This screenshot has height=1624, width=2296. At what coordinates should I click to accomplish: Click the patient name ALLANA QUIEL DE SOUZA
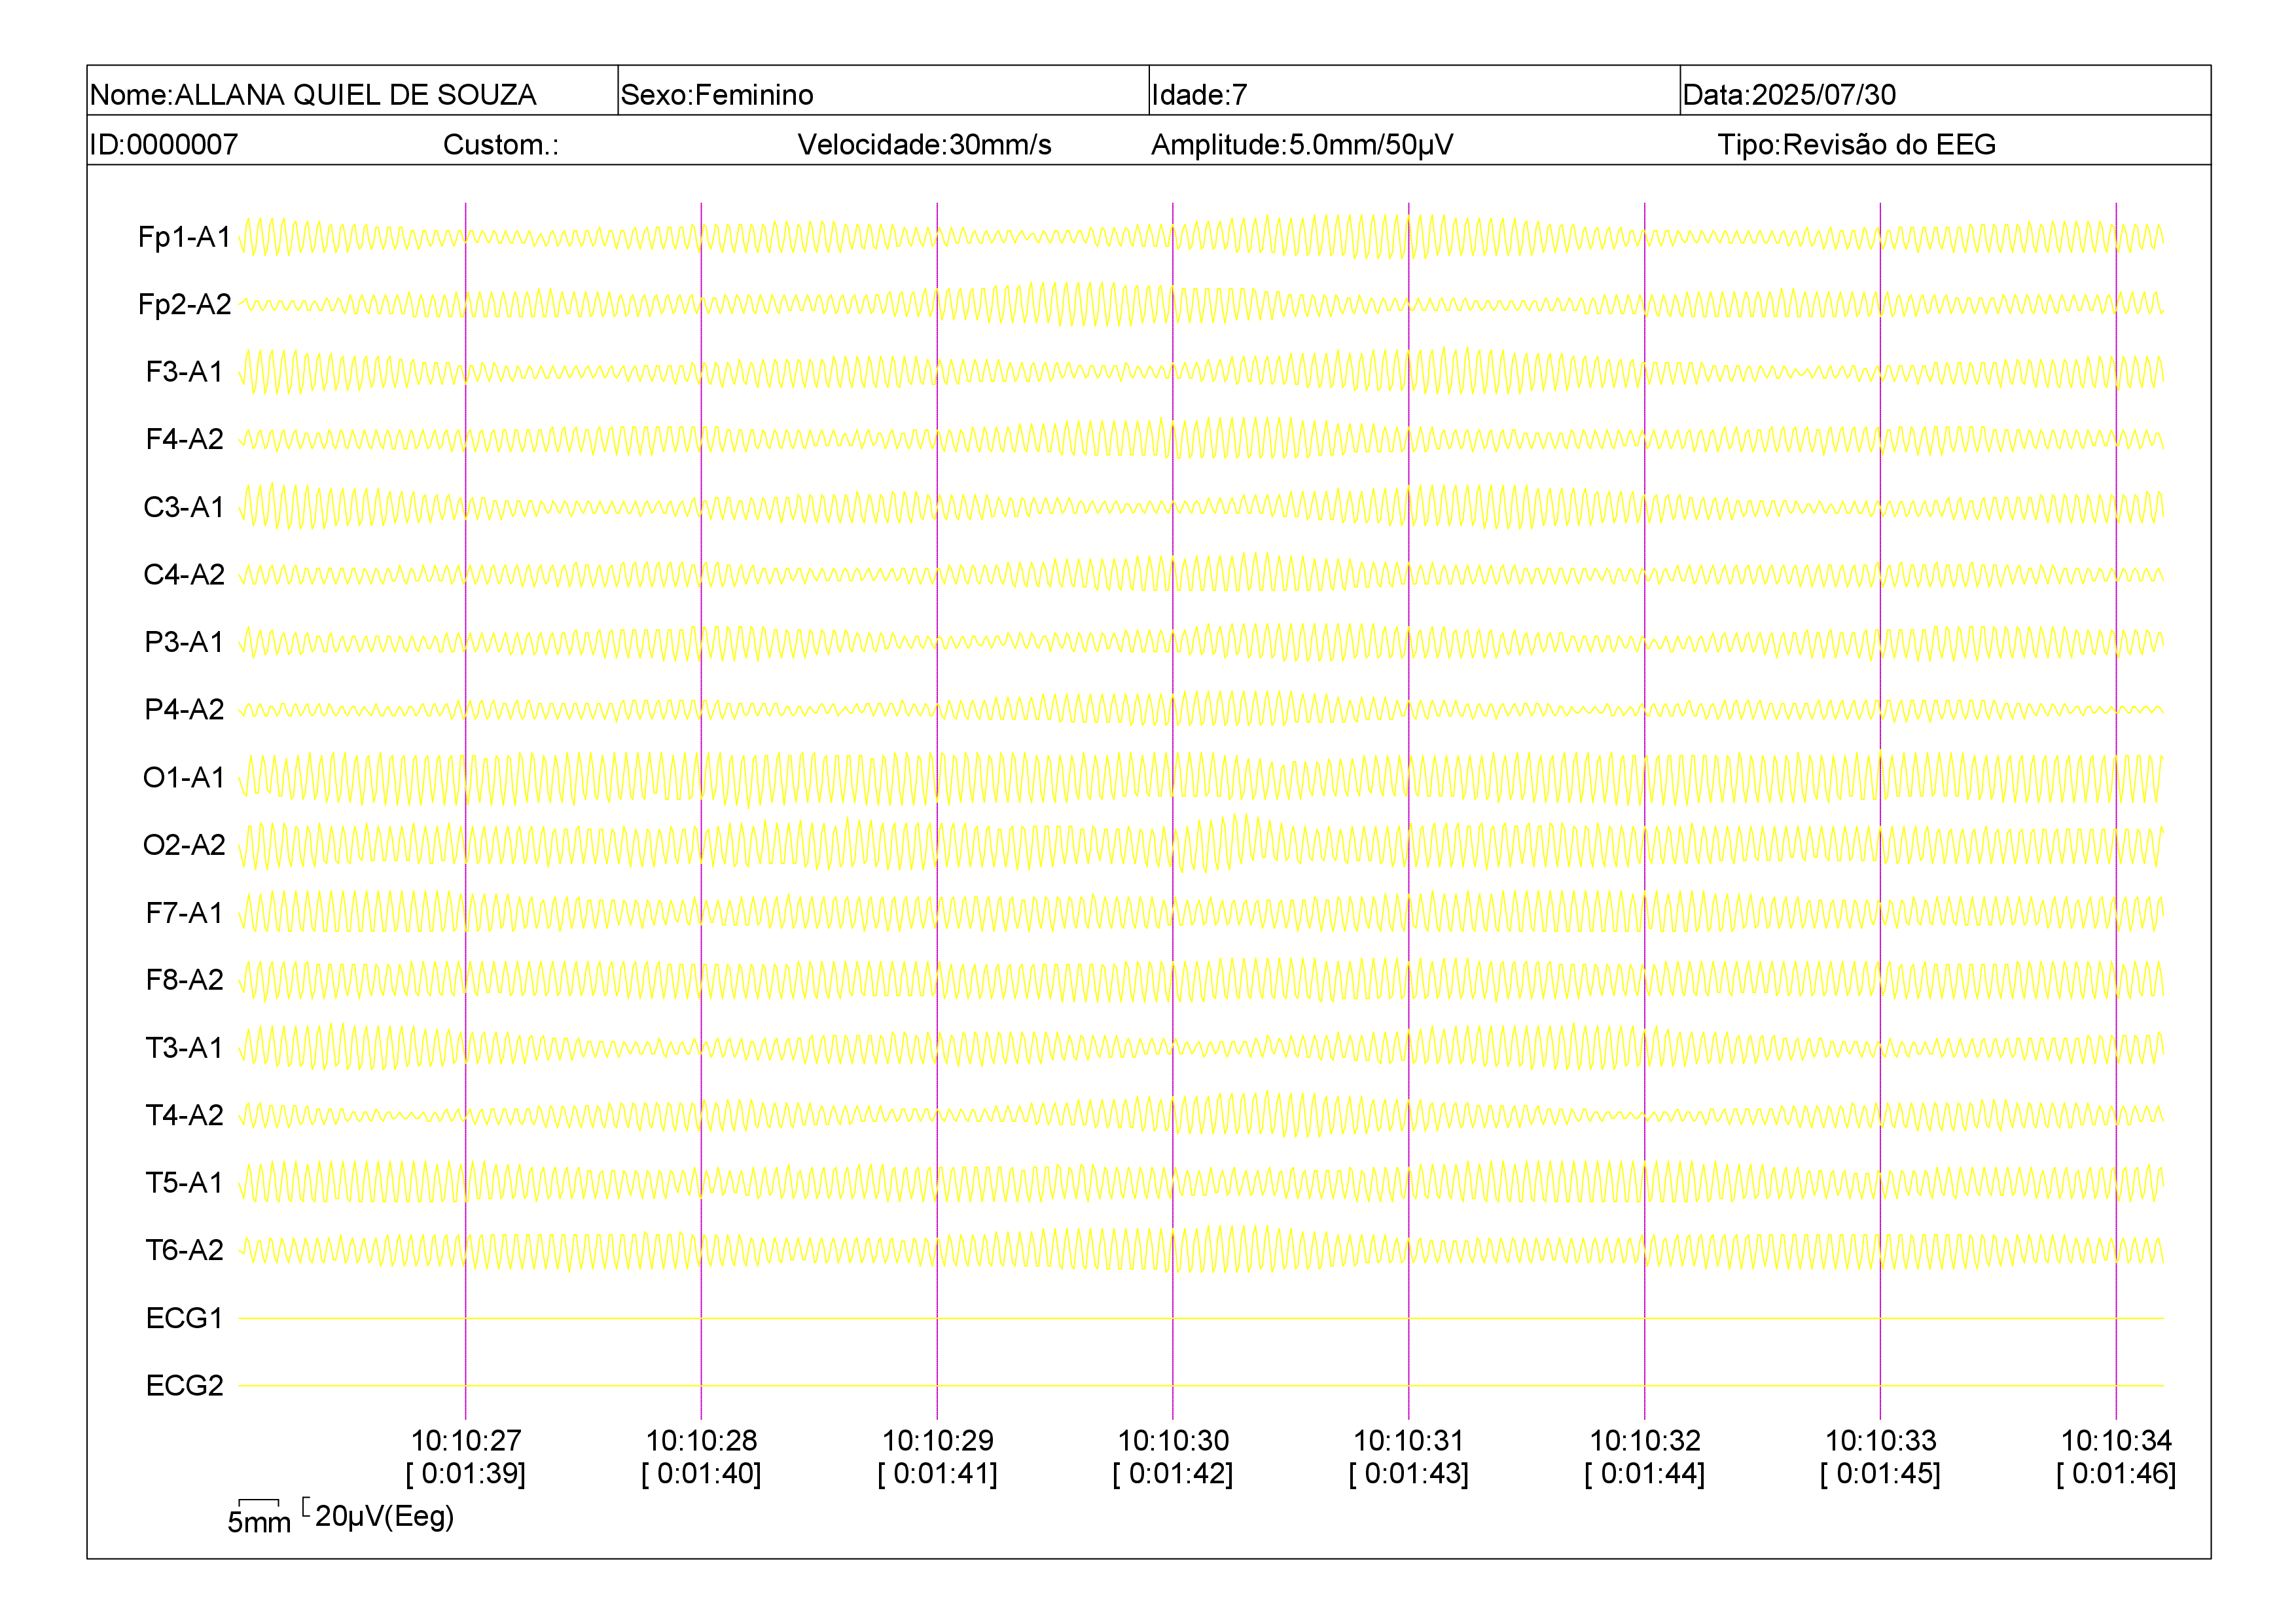click(x=355, y=95)
